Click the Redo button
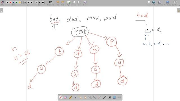The width and height of the screenshot is (180, 101). point(63,3)
